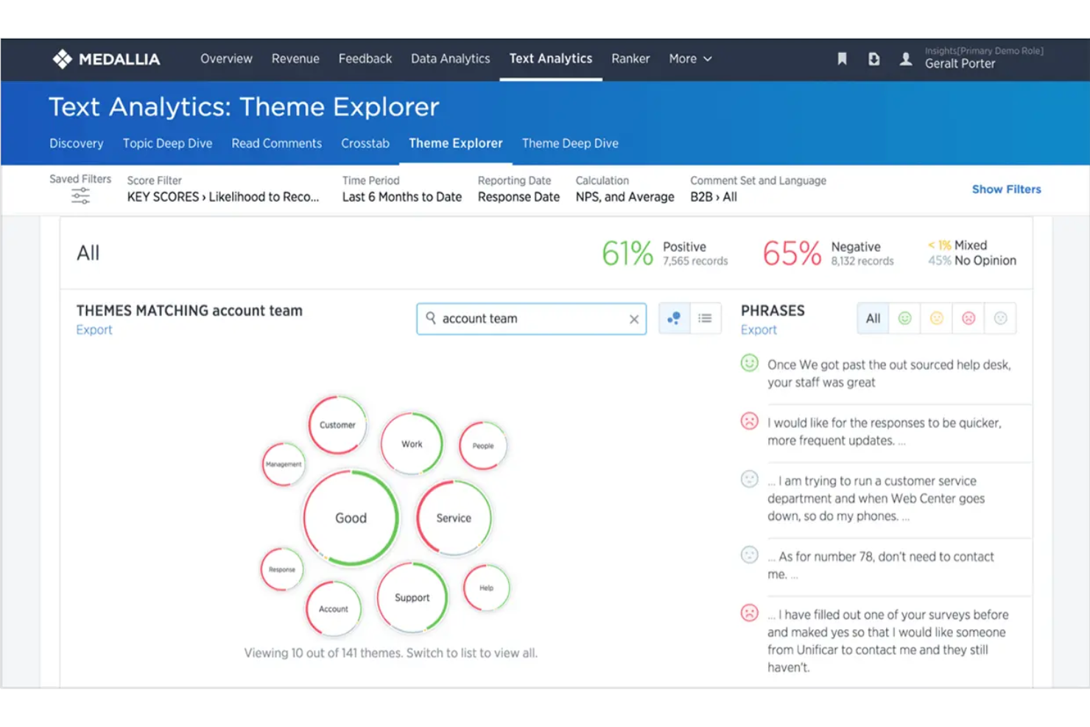
Task: Open the Read Comments tab
Action: [x=276, y=143]
